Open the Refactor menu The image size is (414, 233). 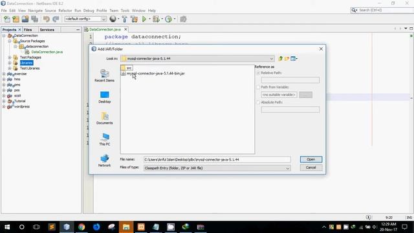point(65,10)
